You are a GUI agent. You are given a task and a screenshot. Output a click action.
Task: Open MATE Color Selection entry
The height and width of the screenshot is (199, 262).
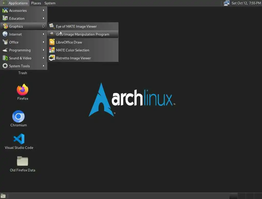point(83,50)
